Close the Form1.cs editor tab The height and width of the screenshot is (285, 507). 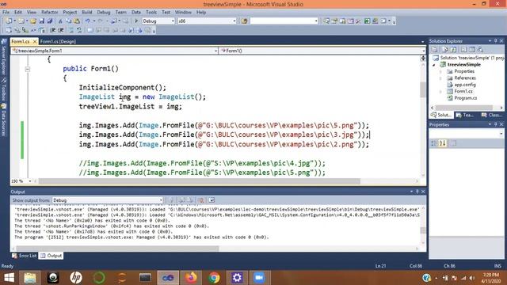[x=35, y=42]
